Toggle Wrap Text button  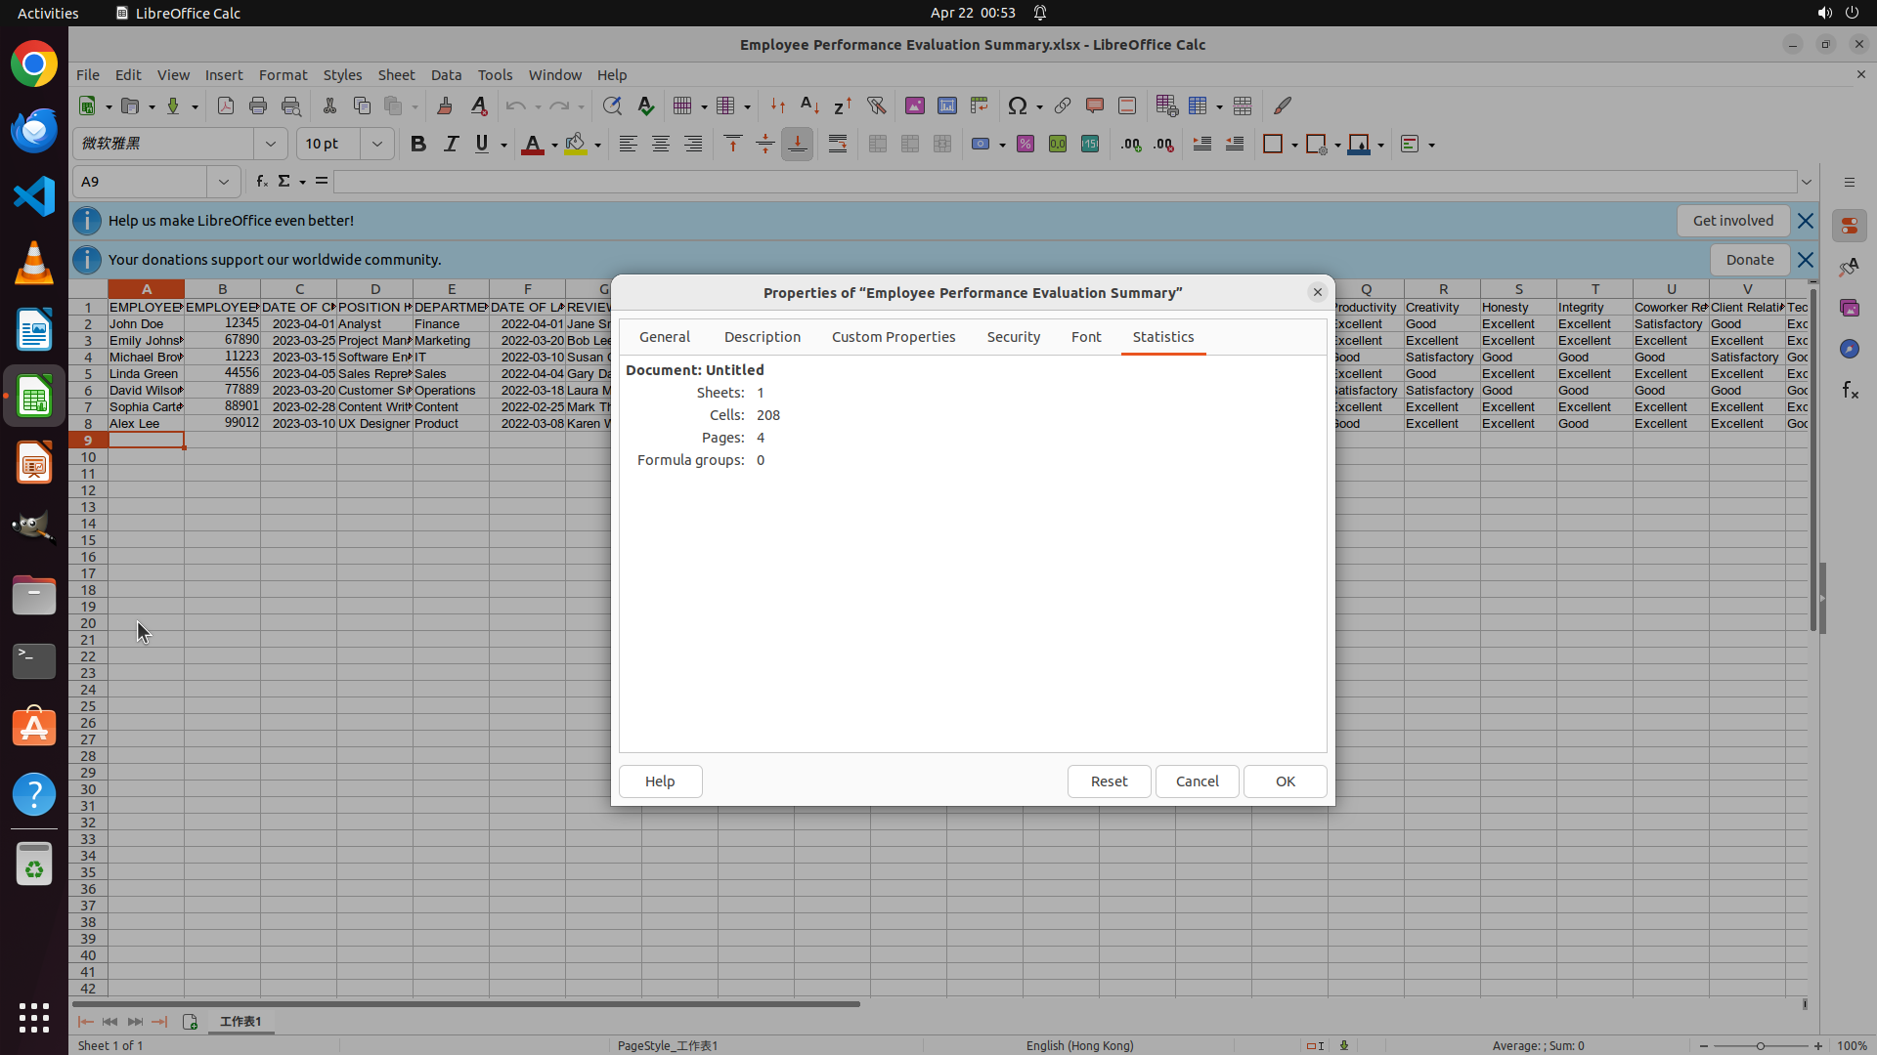(838, 144)
